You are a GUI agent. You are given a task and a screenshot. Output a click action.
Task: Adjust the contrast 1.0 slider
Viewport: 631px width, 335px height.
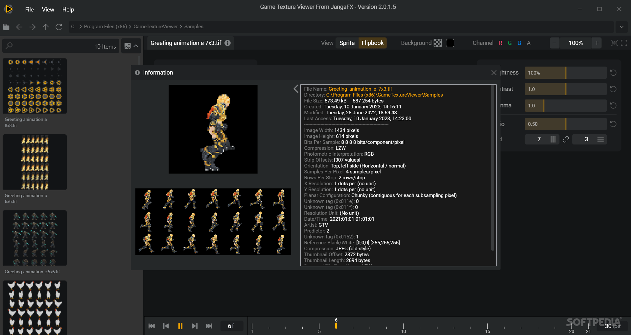tap(566, 89)
